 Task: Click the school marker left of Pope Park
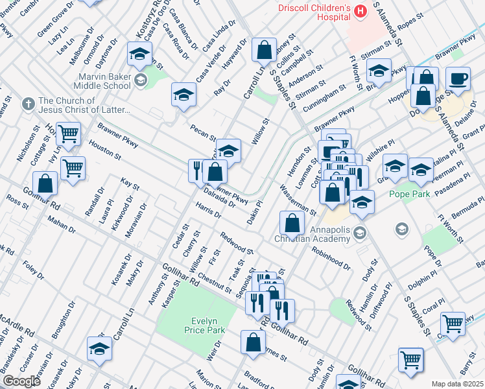[395, 167]
